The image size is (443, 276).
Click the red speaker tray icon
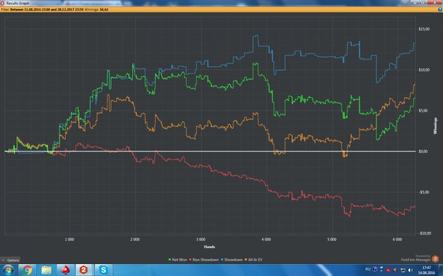pyautogui.click(x=395, y=270)
